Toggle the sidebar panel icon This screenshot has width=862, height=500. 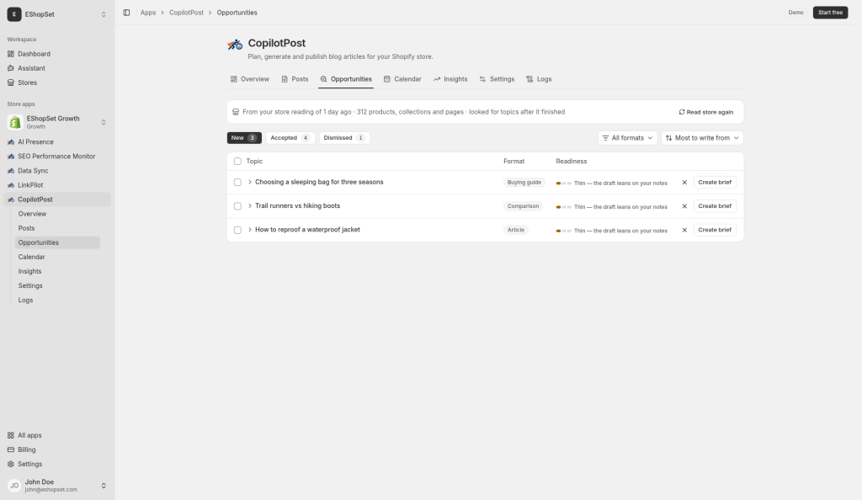click(126, 13)
